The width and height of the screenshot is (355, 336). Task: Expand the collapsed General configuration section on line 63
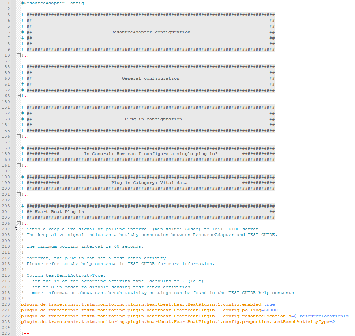18,95
